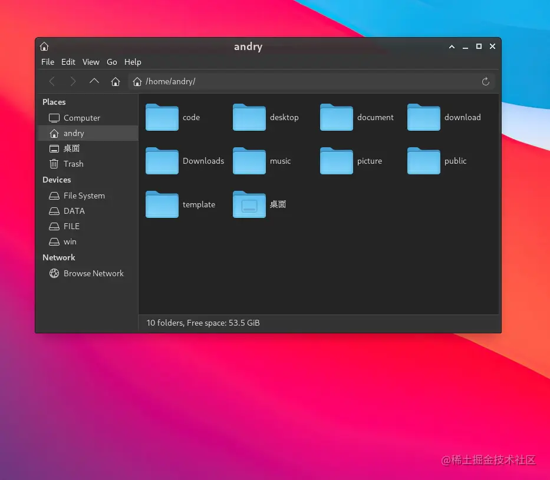Click the Forward navigation arrow
Image resolution: width=550 pixels, height=480 pixels.
click(x=73, y=82)
